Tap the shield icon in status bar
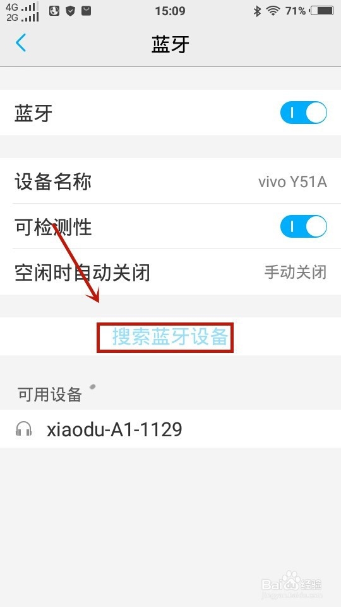 [70, 11]
